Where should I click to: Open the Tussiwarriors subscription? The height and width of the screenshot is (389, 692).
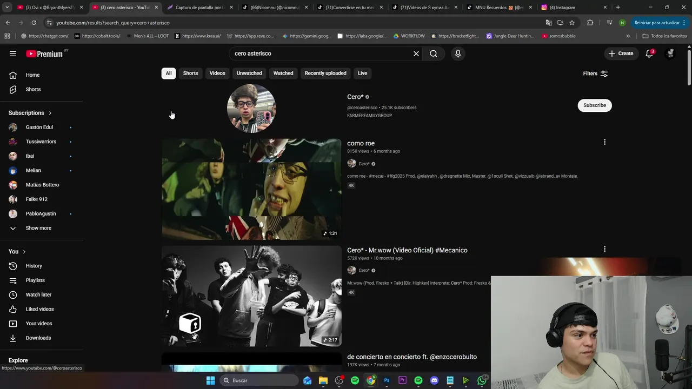pos(41,142)
